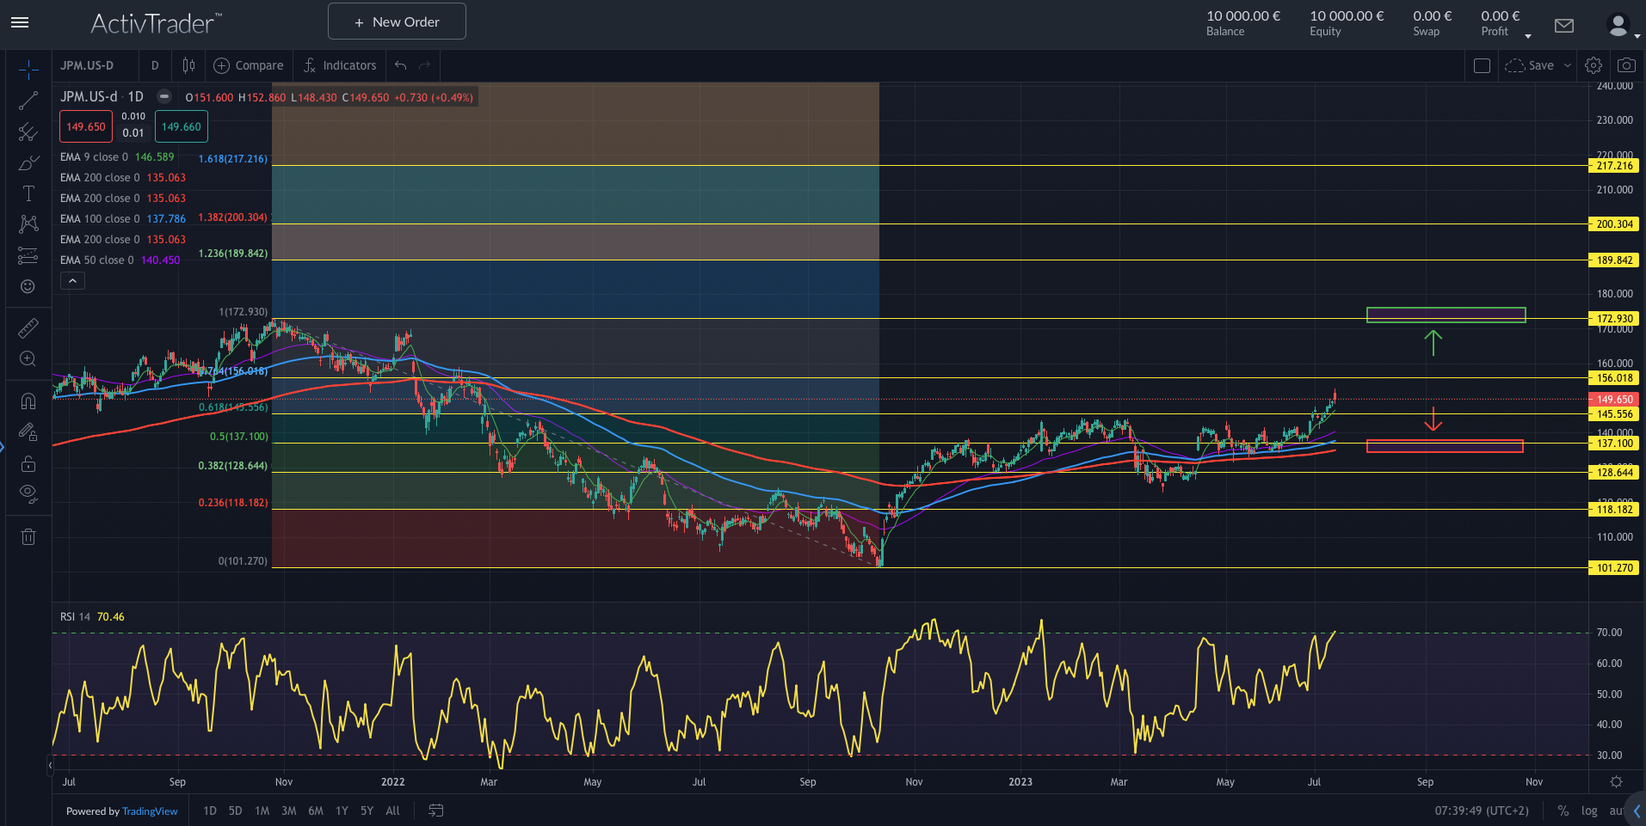Toggle lock all drawing tools
The width and height of the screenshot is (1646, 826).
(x=28, y=464)
